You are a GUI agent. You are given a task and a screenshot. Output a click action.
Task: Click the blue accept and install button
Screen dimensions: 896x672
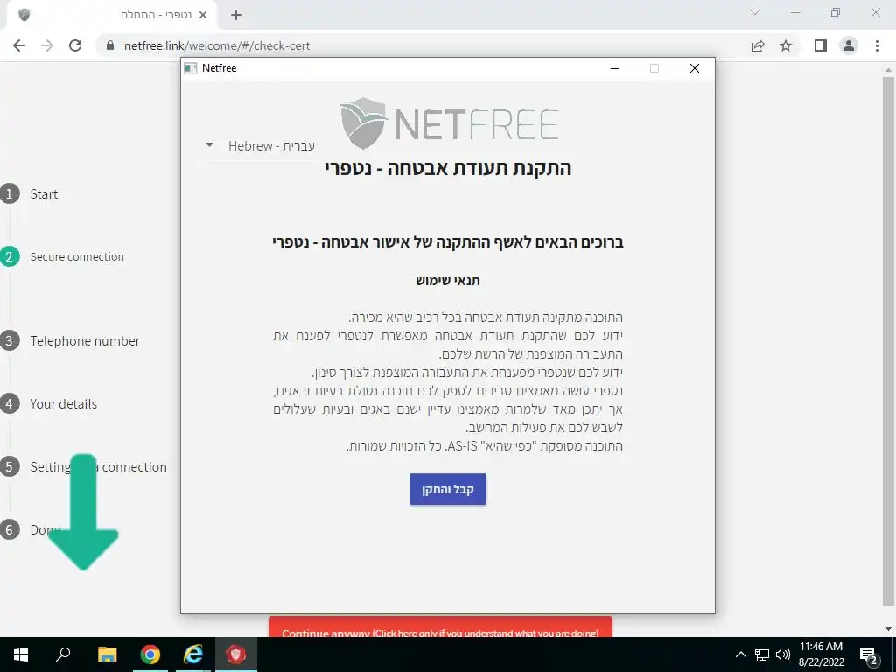(448, 489)
